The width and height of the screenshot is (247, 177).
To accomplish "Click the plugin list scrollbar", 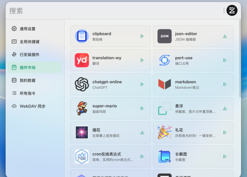I will point(240,58).
